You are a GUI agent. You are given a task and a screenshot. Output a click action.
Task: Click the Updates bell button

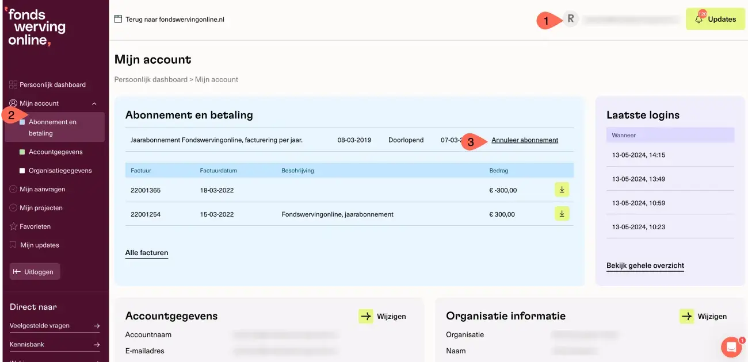[x=715, y=19]
